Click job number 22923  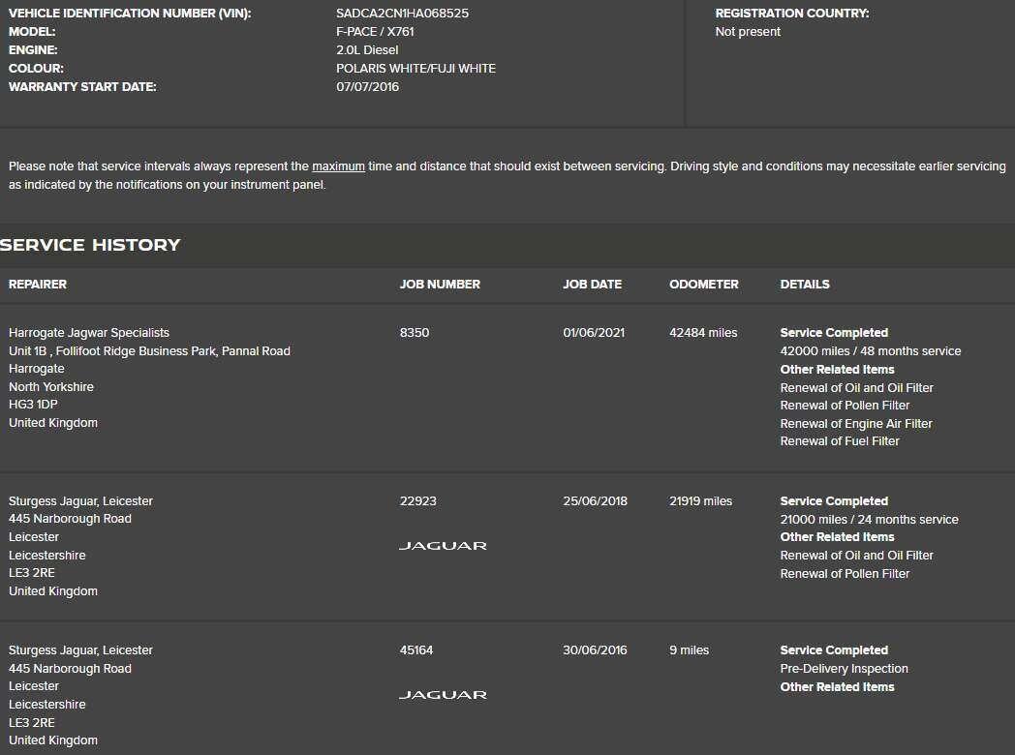[x=417, y=500]
